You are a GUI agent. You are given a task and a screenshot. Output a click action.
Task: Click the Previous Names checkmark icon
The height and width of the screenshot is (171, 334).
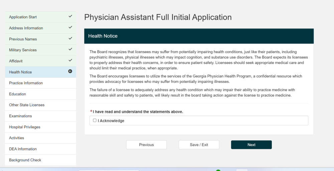[70, 38]
